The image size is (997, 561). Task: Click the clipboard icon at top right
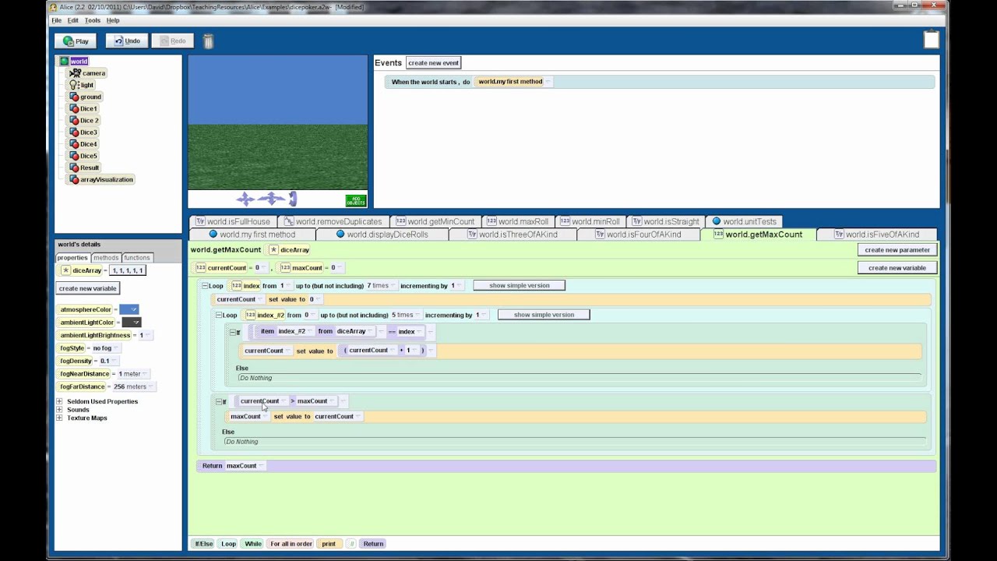click(x=931, y=39)
